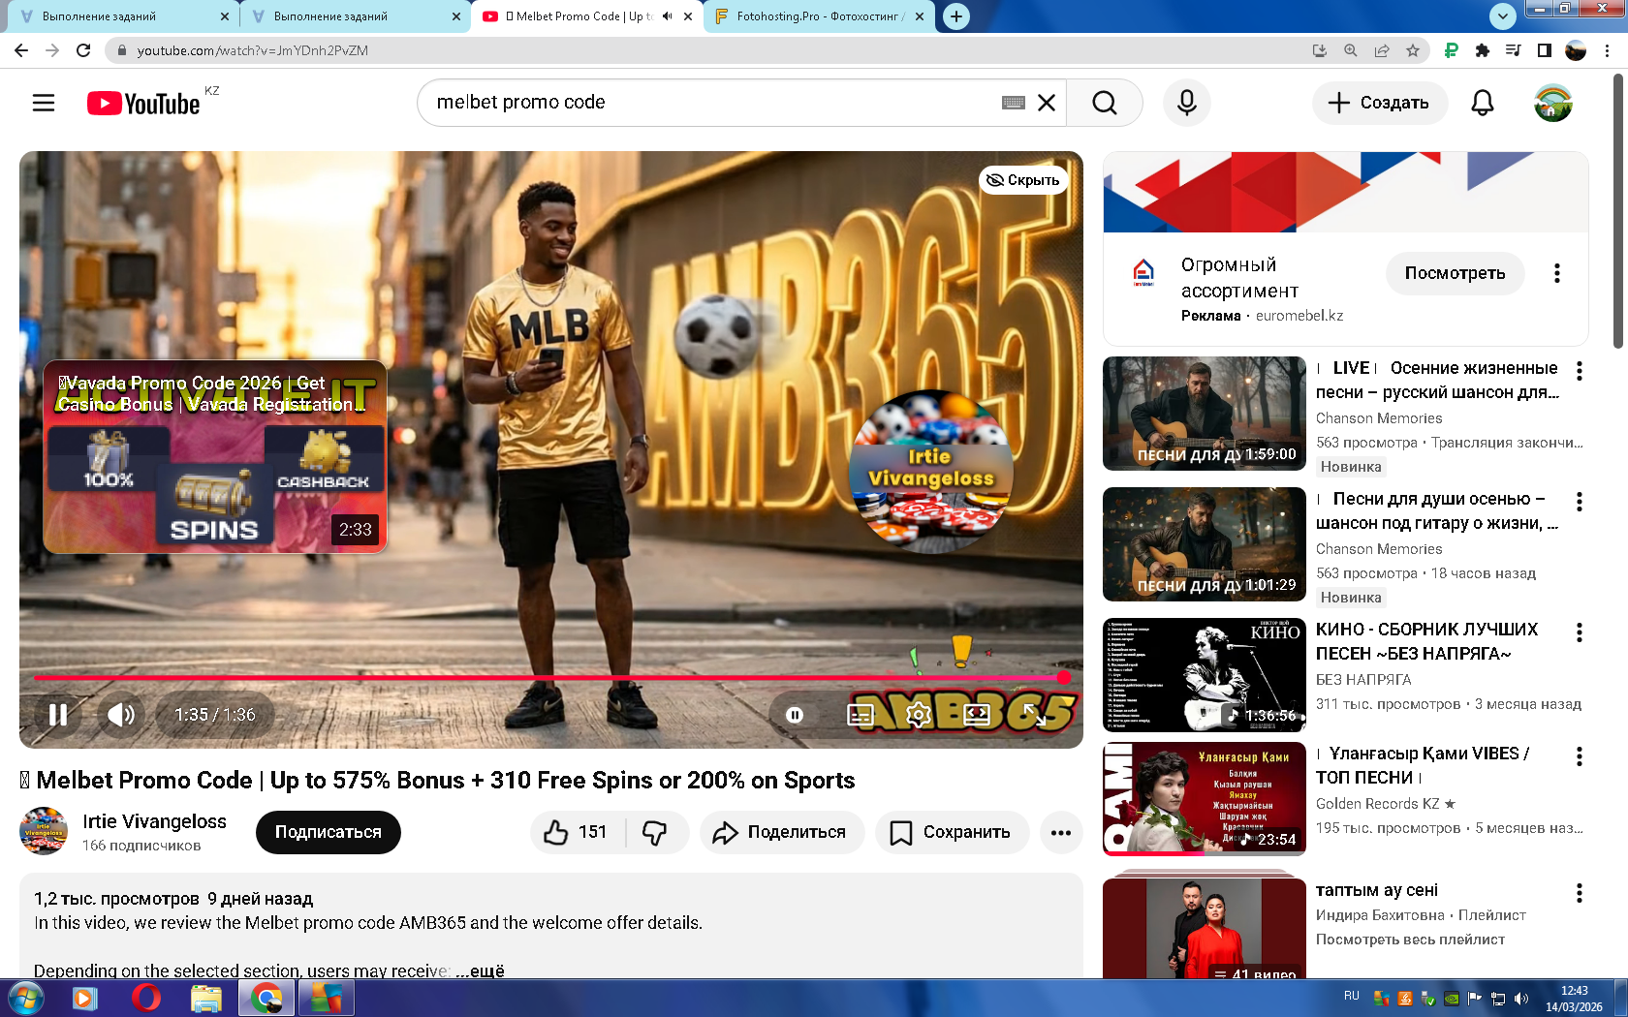Toggle the autoplay switch in player
The image size is (1628, 1017).
point(795,715)
